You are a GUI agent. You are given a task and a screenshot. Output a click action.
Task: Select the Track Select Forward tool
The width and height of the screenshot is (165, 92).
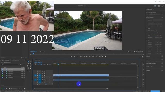coord(31,61)
